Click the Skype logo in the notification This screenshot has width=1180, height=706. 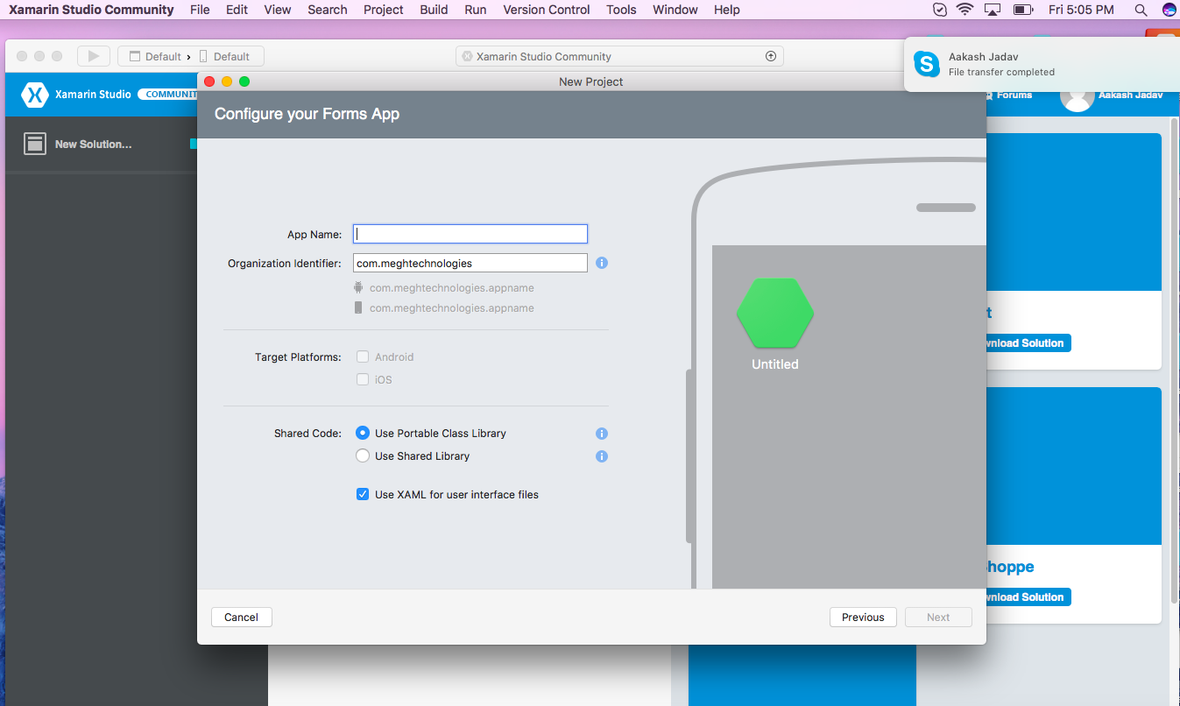[x=927, y=64]
